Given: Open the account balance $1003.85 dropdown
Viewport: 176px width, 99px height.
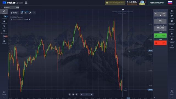Looking at the screenshot, I should tap(132, 3).
